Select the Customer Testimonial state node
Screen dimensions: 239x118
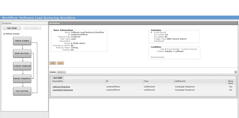(22, 66)
